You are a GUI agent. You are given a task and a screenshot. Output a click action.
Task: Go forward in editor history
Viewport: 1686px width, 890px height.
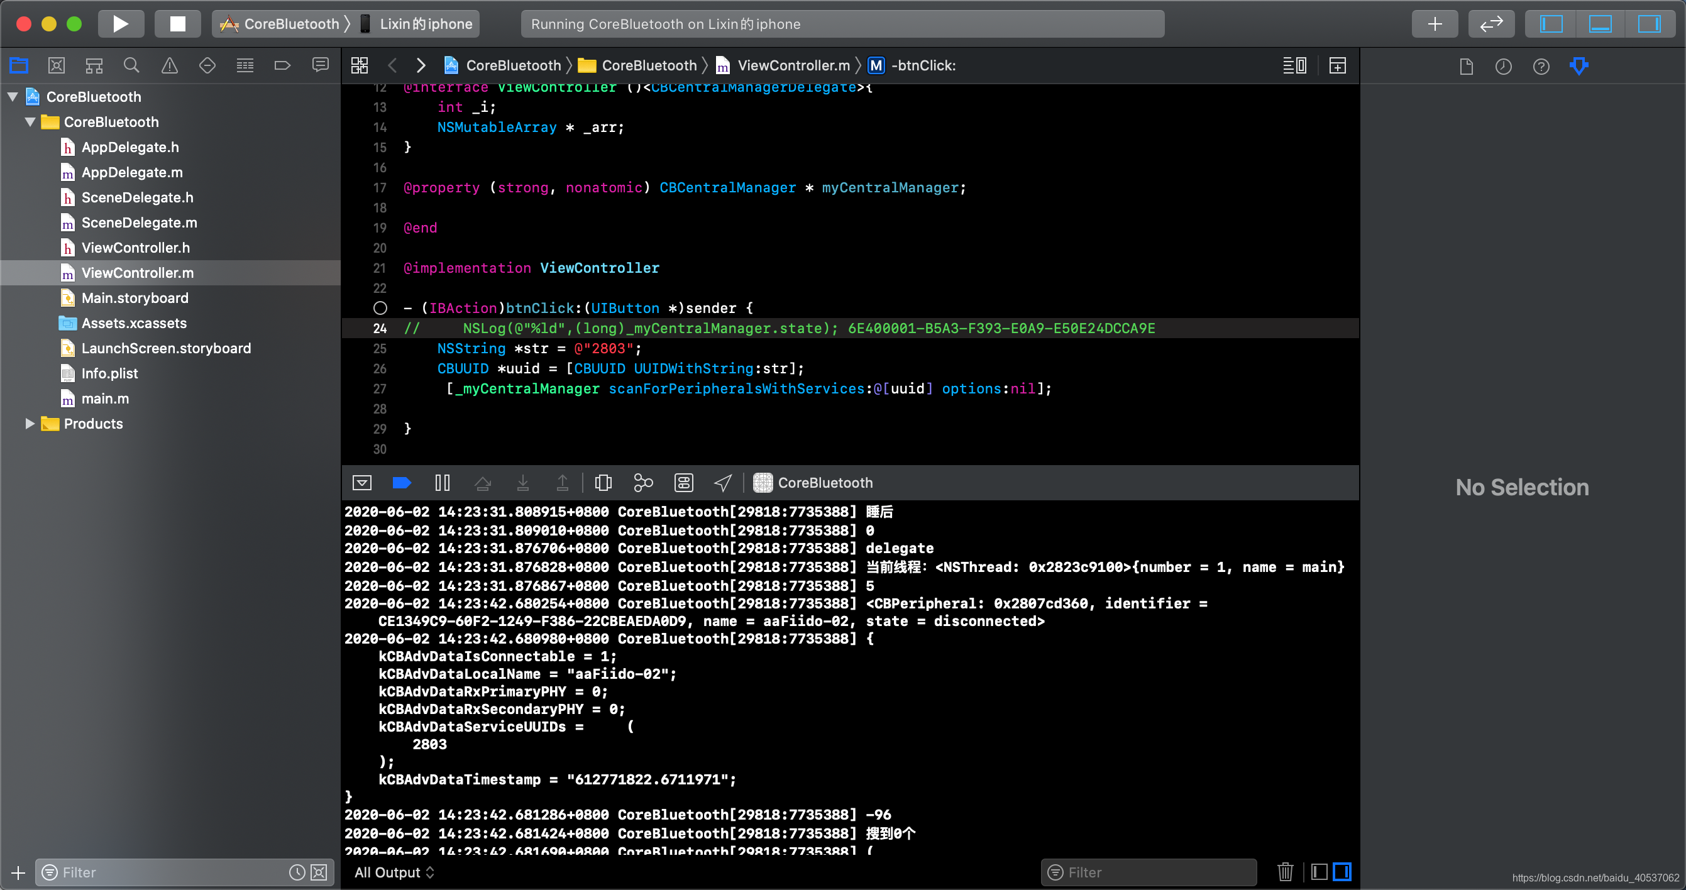pyautogui.click(x=421, y=65)
